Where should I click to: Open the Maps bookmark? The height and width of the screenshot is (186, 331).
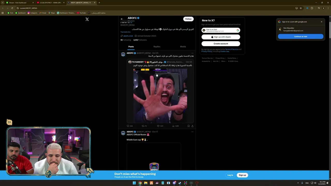51,13
